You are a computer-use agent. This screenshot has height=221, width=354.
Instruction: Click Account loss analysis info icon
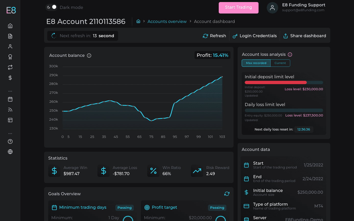290,55
